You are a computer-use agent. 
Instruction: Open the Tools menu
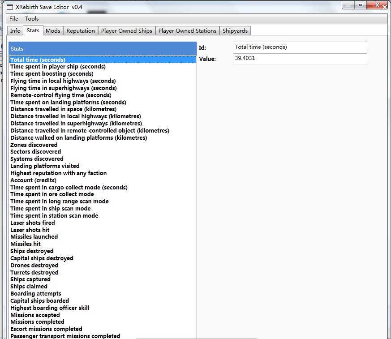(32, 19)
